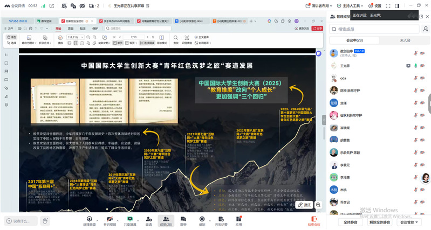Toggle microphone for member 李景元
Screen dimensions: 431x230
click(x=415, y=165)
